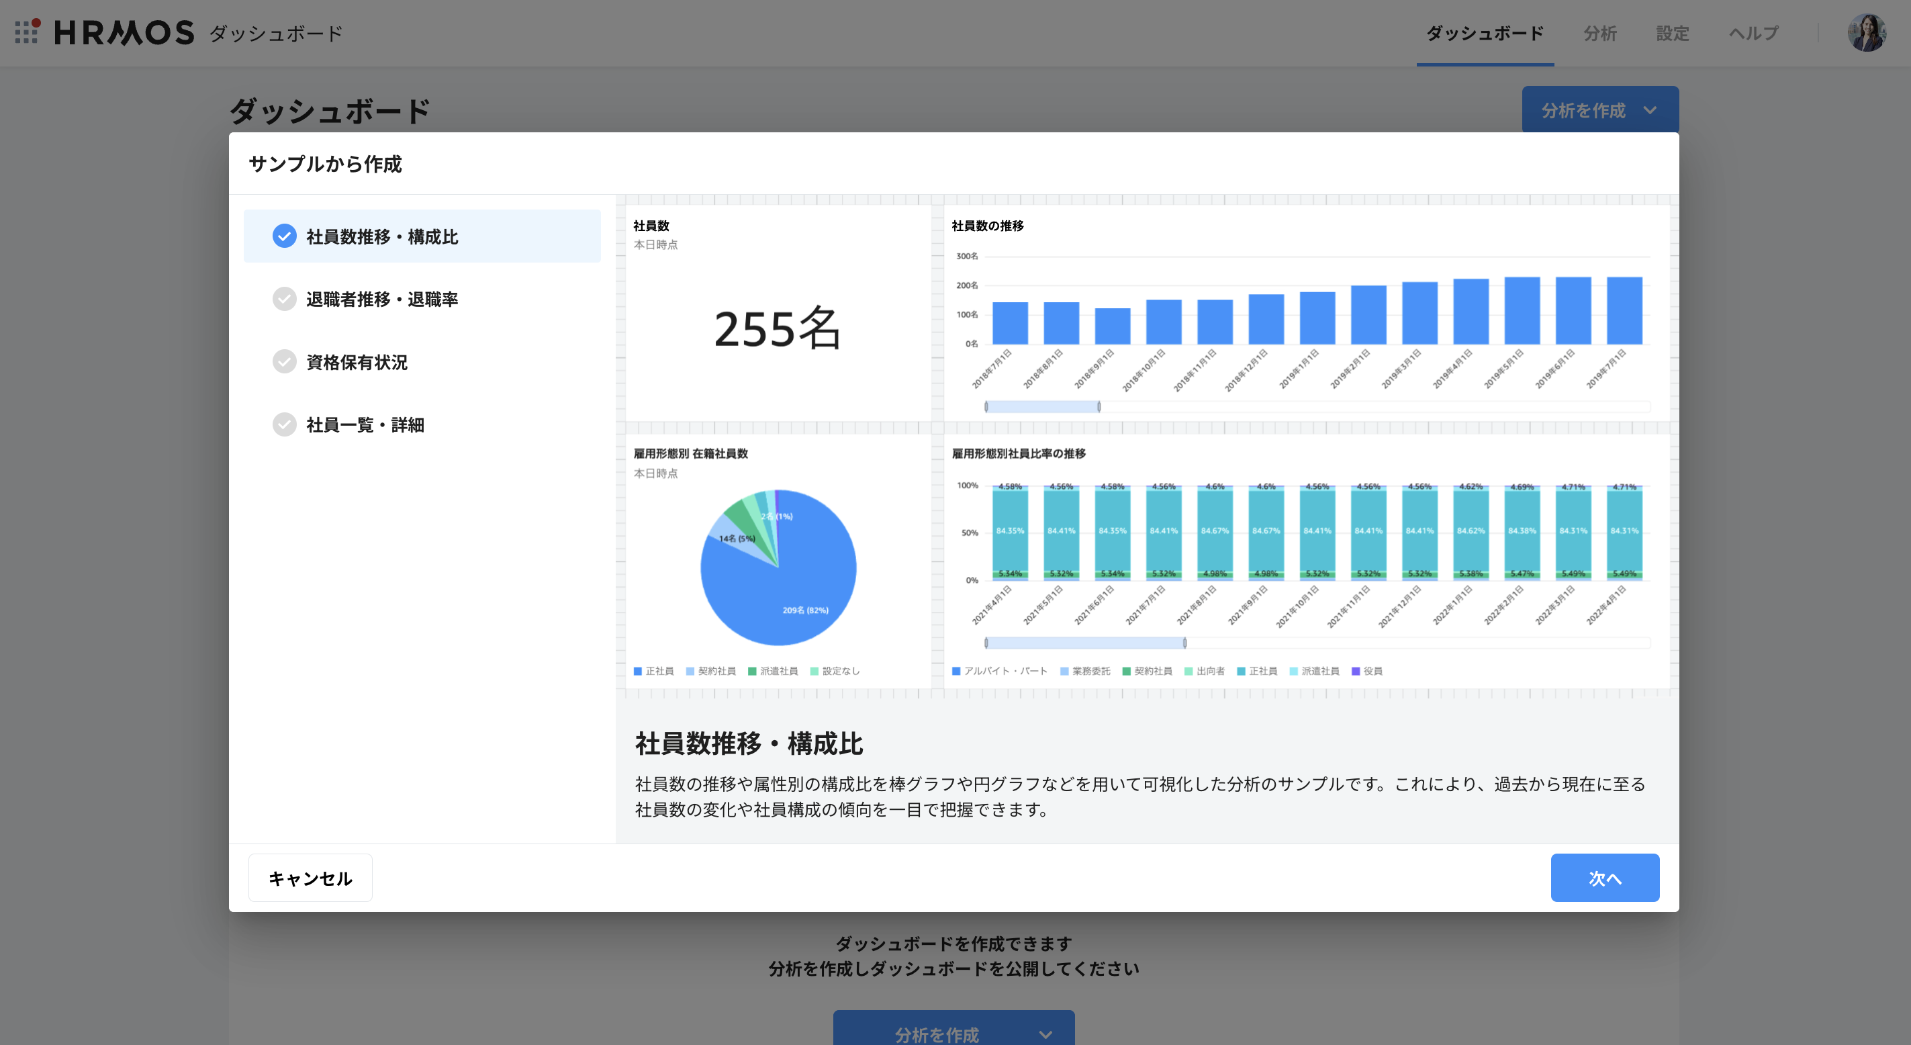Switch to the 分析 tab
The image size is (1911, 1045).
[1599, 34]
